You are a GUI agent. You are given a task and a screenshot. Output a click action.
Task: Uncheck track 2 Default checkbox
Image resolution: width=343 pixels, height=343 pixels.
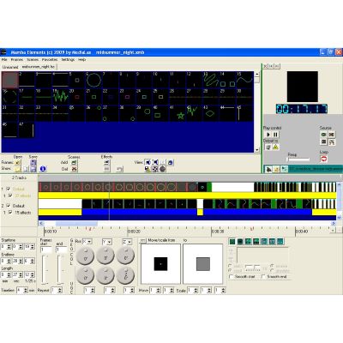pos(9,206)
